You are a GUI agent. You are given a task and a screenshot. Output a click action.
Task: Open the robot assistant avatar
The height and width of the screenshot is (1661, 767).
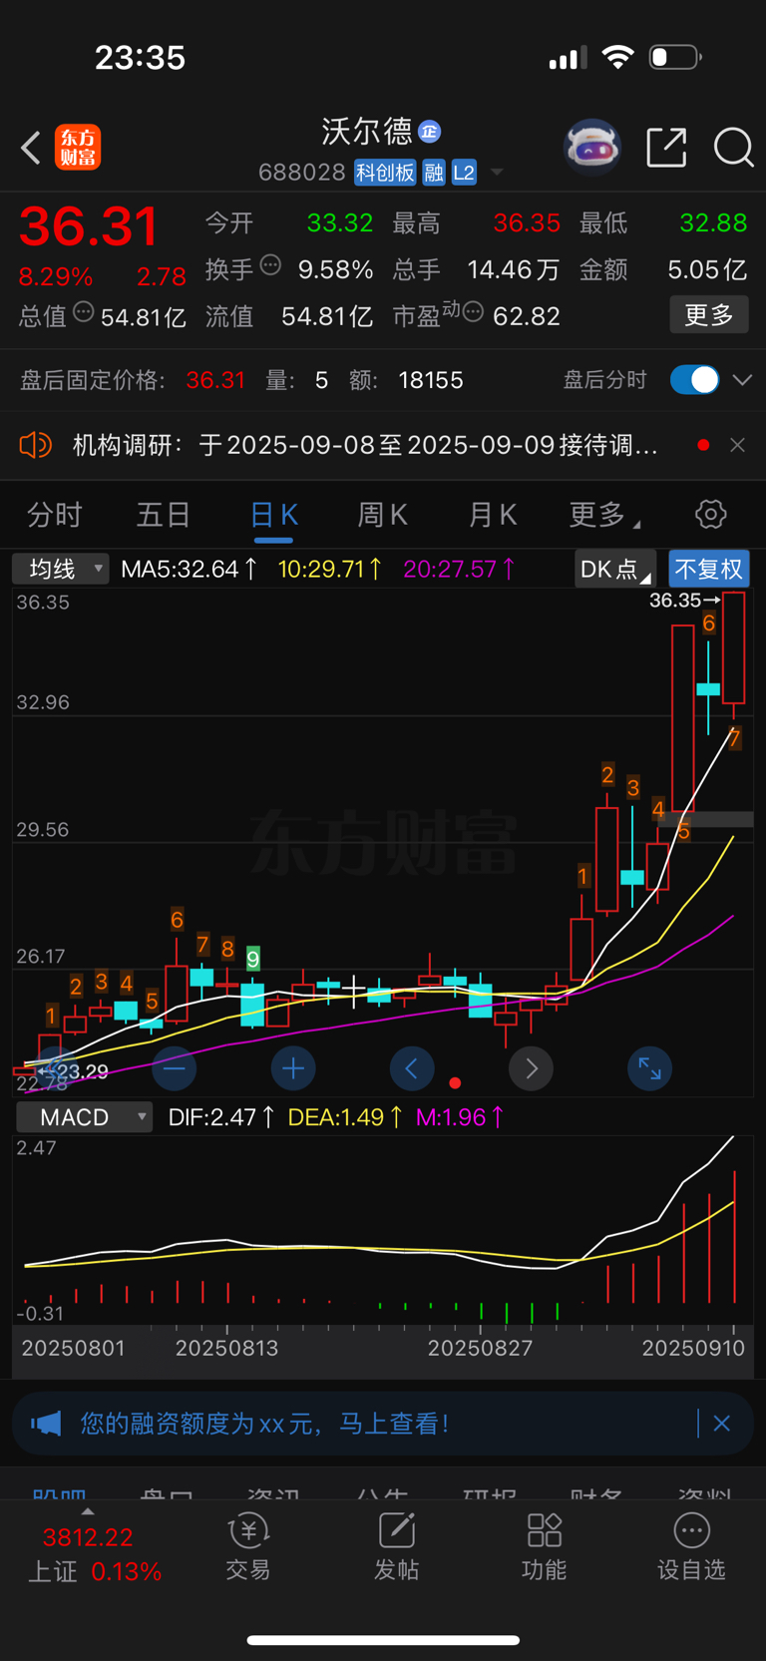coord(592,148)
